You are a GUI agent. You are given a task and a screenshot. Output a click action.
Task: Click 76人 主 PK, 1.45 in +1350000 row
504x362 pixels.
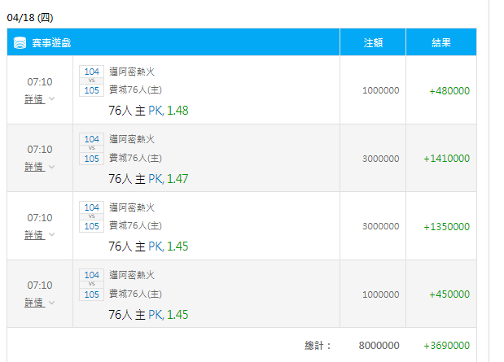(x=148, y=246)
